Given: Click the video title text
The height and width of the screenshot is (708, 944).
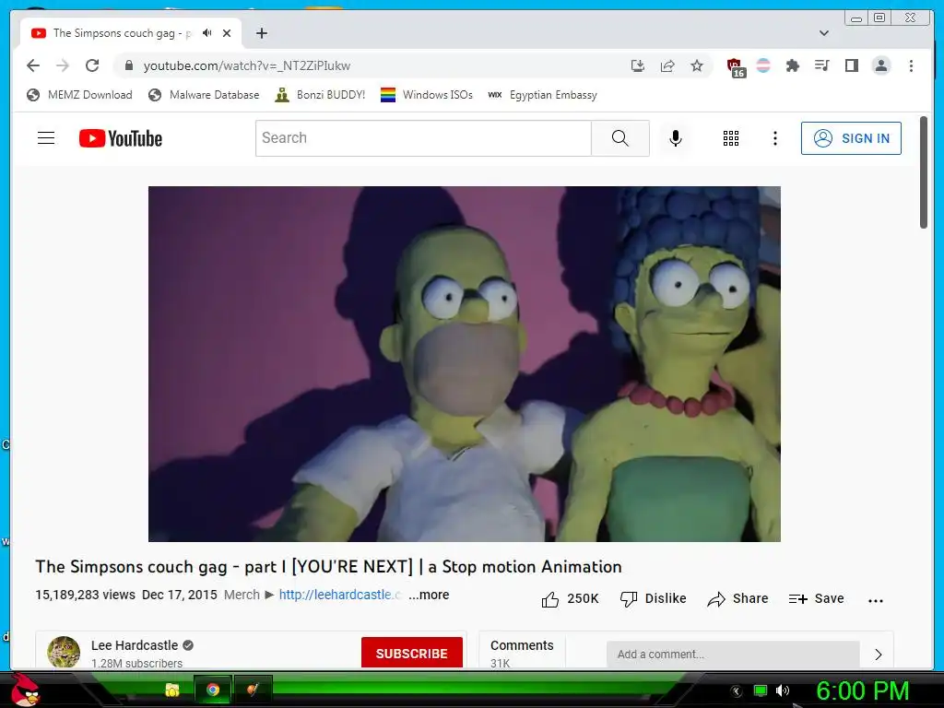Looking at the screenshot, I should click(328, 567).
